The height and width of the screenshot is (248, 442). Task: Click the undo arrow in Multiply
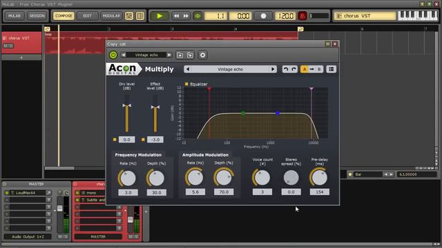pyautogui.click(x=286, y=69)
